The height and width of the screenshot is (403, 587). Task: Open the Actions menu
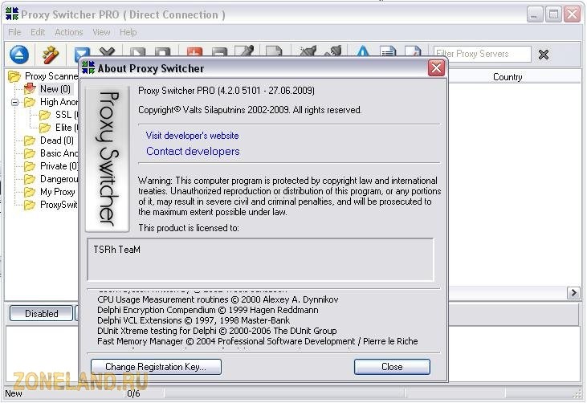(69, 32)
